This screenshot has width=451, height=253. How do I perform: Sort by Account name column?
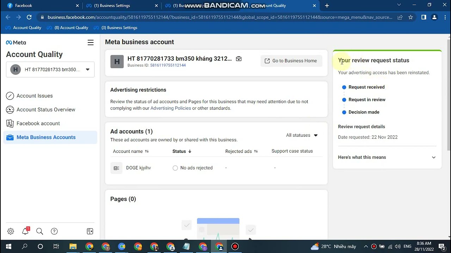point(131,151)
